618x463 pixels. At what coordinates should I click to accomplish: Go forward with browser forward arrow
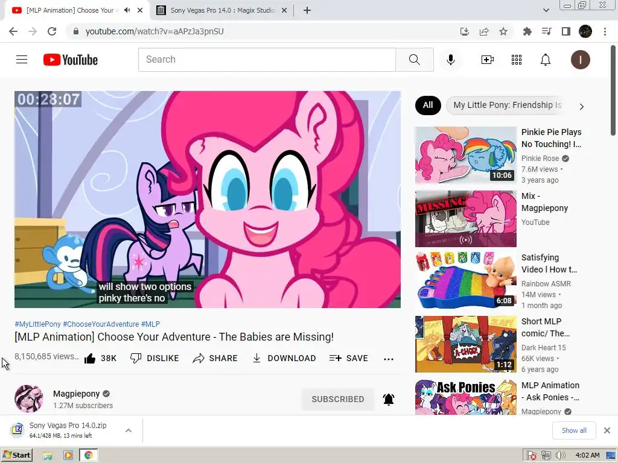[x=33, y=31]
